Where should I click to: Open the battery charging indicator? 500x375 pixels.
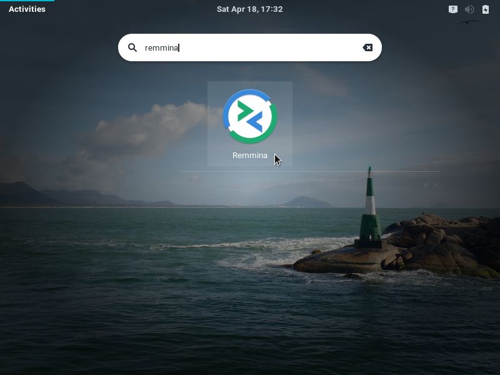click(x=486, y=9)
